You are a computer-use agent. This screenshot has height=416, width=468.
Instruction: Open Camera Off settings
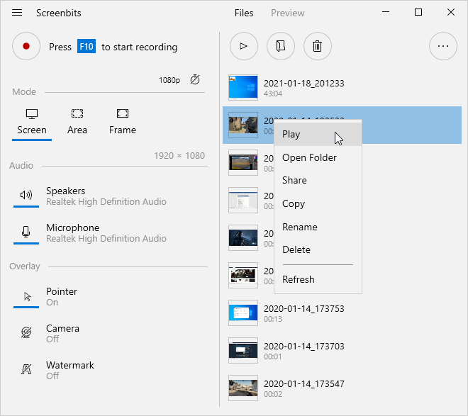[x=62, y=334]
